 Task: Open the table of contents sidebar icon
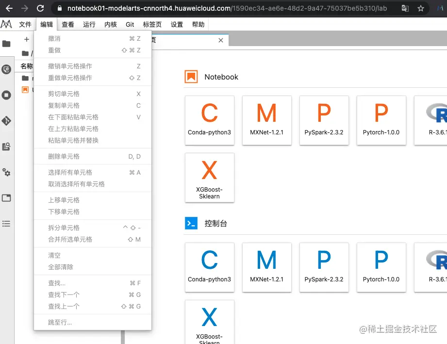click(x=6, y=224)
